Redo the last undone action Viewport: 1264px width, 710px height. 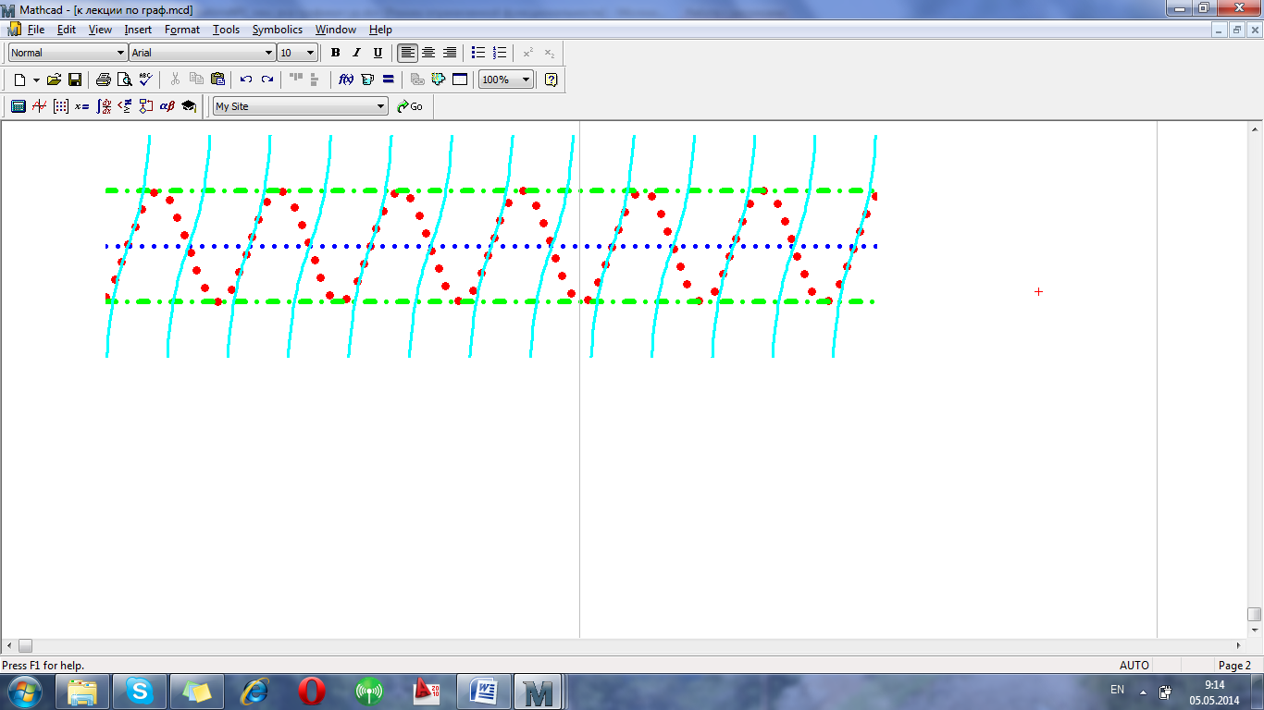(267, 80)
